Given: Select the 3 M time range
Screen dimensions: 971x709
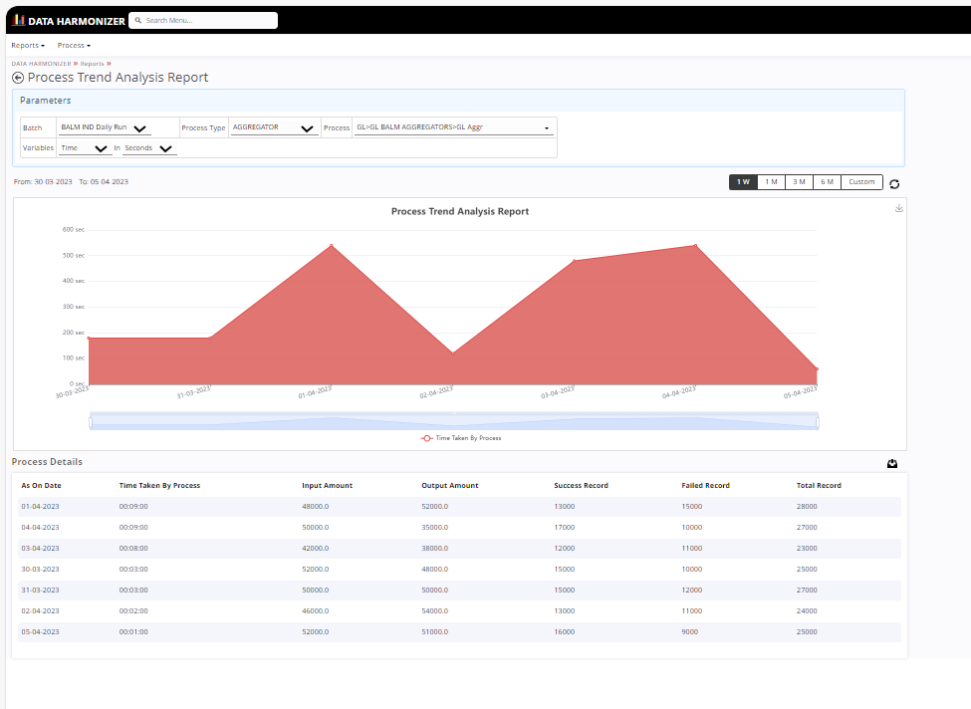Looking at the screenshot, I should 799,182.
